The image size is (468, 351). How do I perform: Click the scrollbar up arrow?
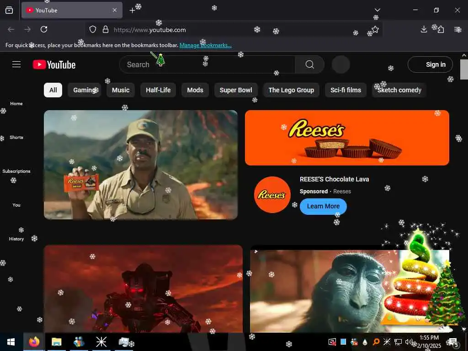(x=464, y=55)
